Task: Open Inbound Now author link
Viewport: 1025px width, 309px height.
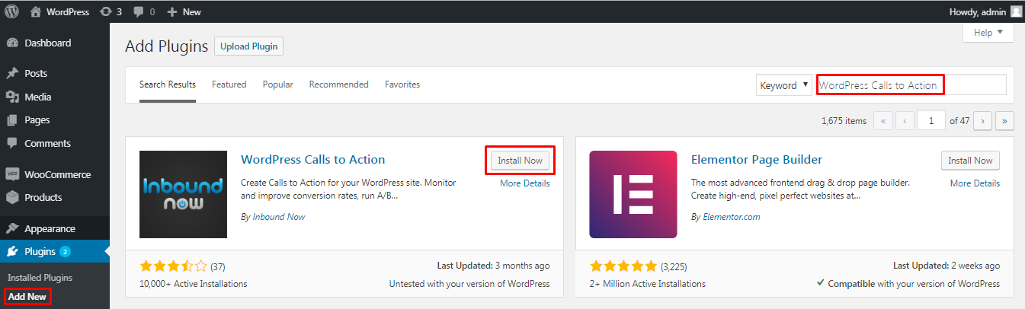Action: [279, 217]
